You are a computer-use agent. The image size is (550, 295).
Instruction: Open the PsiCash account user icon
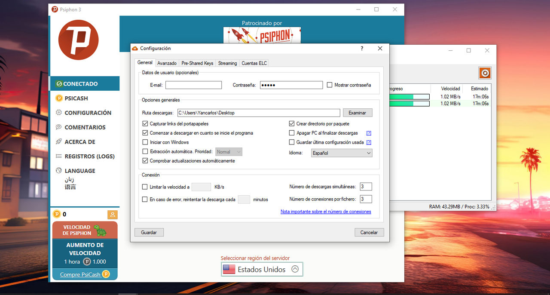[x=112, y=214]
